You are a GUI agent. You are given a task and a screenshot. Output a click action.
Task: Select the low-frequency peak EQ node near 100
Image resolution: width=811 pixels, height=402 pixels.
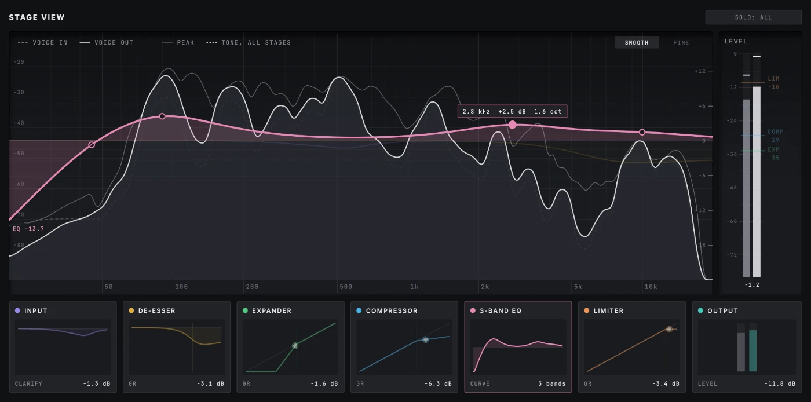(162, 116)
